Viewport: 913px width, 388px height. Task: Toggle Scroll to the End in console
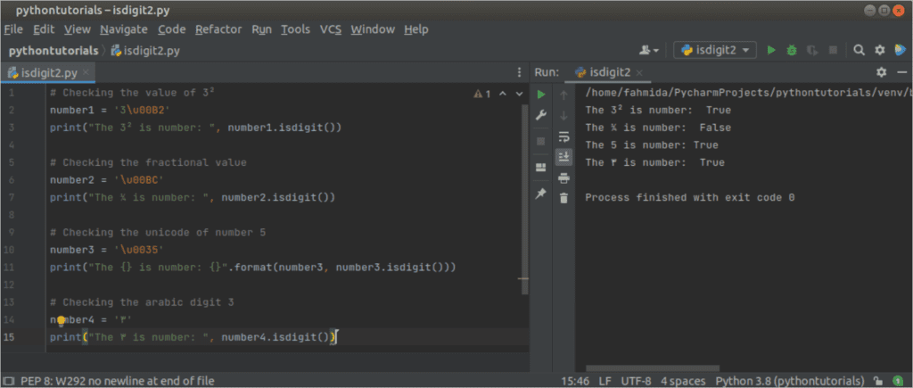[x=563, y=157]
